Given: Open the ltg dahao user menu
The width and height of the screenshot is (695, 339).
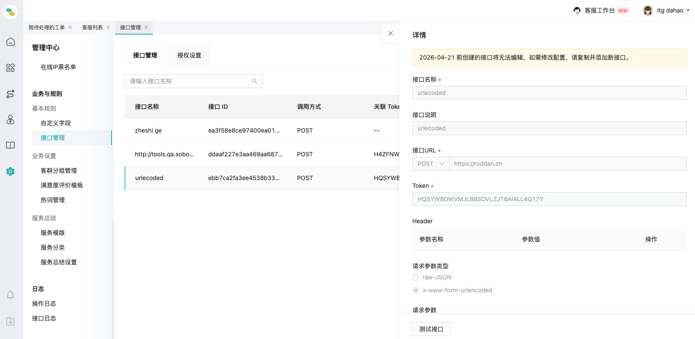Looking at the screenshot, I should pos(666,10).
